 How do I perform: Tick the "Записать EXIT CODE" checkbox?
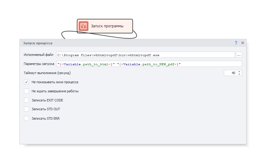click(26, 100)
